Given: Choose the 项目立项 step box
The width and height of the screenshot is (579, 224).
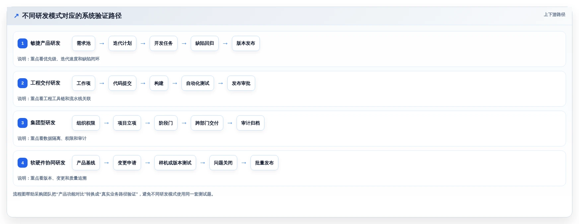Looking at the screenshot, I should pyautogui.click(x=127, y=123).
